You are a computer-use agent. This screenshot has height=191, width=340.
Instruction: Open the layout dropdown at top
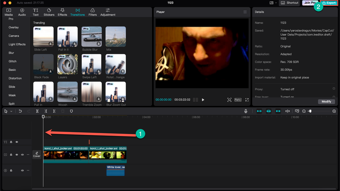pyautogui.click(x=273, y=3)
